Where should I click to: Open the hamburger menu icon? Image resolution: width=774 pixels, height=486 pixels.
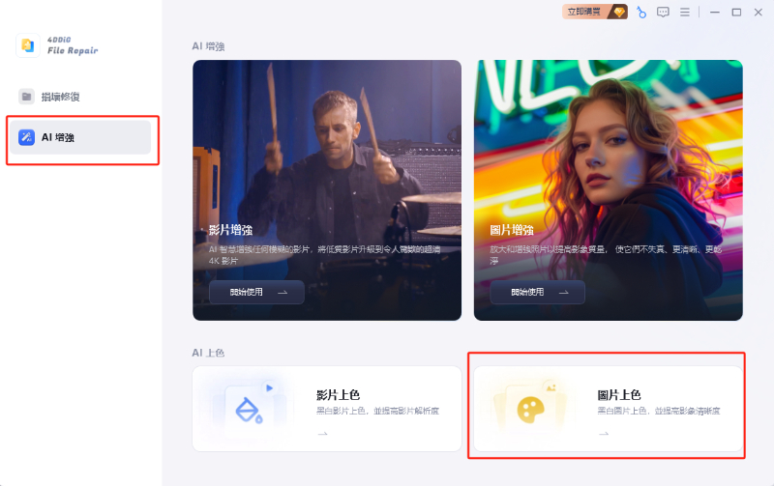pos(685,13)
